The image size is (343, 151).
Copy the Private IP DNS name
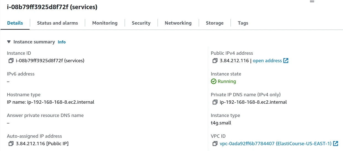click(x=215, y=102)
